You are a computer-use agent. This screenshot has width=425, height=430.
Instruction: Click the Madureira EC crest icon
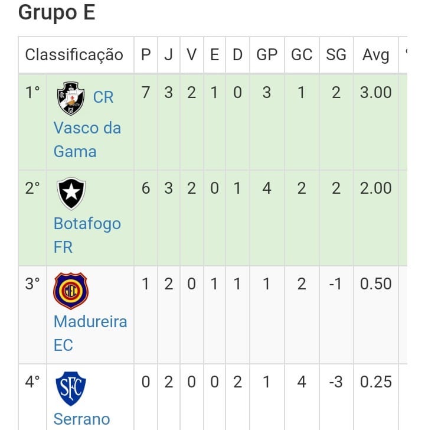pos(71,291)
